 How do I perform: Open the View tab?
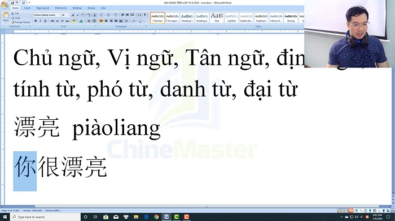[103, 8]
